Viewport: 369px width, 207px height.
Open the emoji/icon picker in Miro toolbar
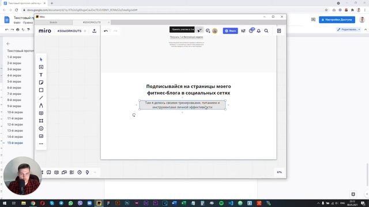click(x=41, y=128)
